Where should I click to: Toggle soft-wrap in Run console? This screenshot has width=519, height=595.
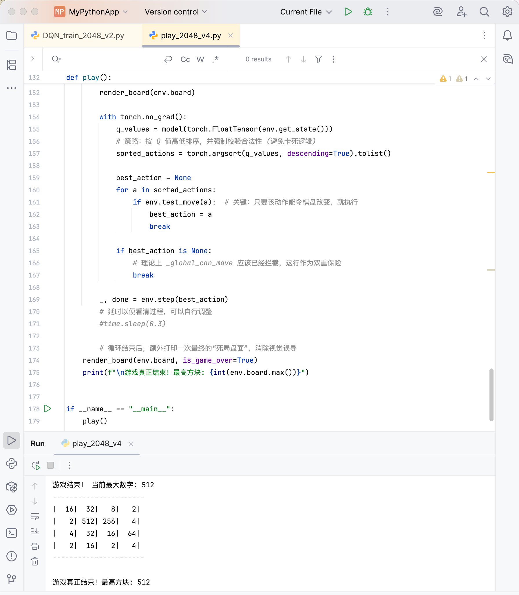pos(35,516)
